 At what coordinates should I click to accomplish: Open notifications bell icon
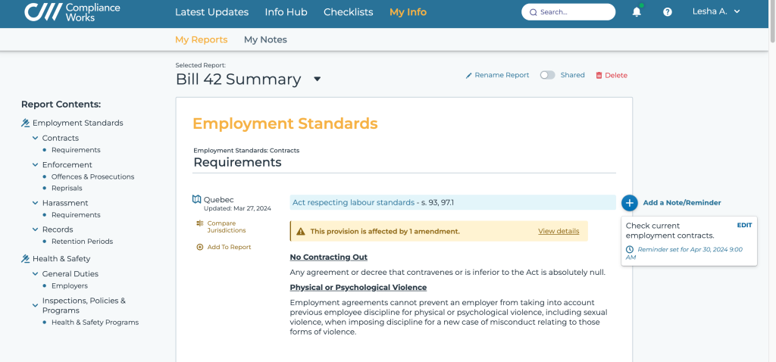coord(637,12)
